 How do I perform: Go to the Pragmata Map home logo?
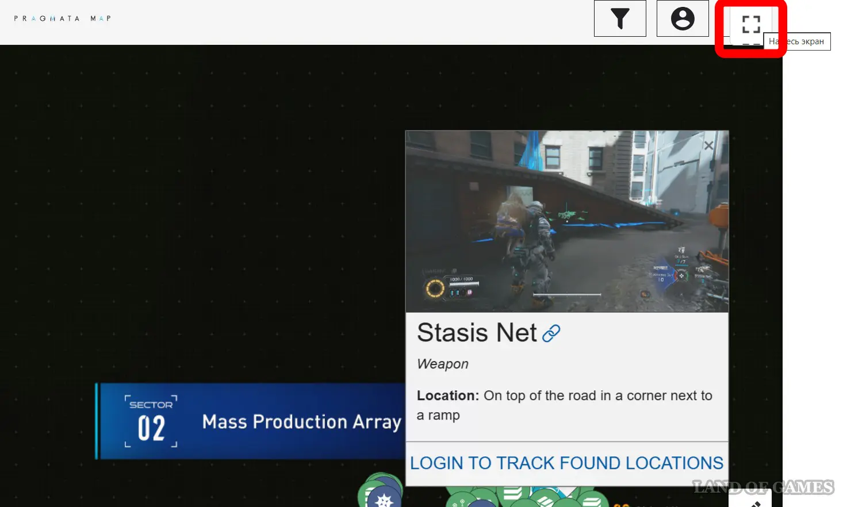62,18
